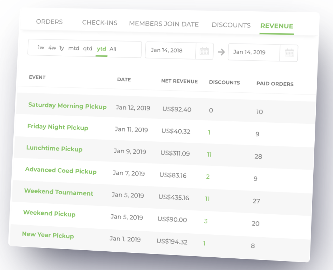Open the Weekend Tournament event
The width and height of the screenshot is (333, 270).
point(59,192)
